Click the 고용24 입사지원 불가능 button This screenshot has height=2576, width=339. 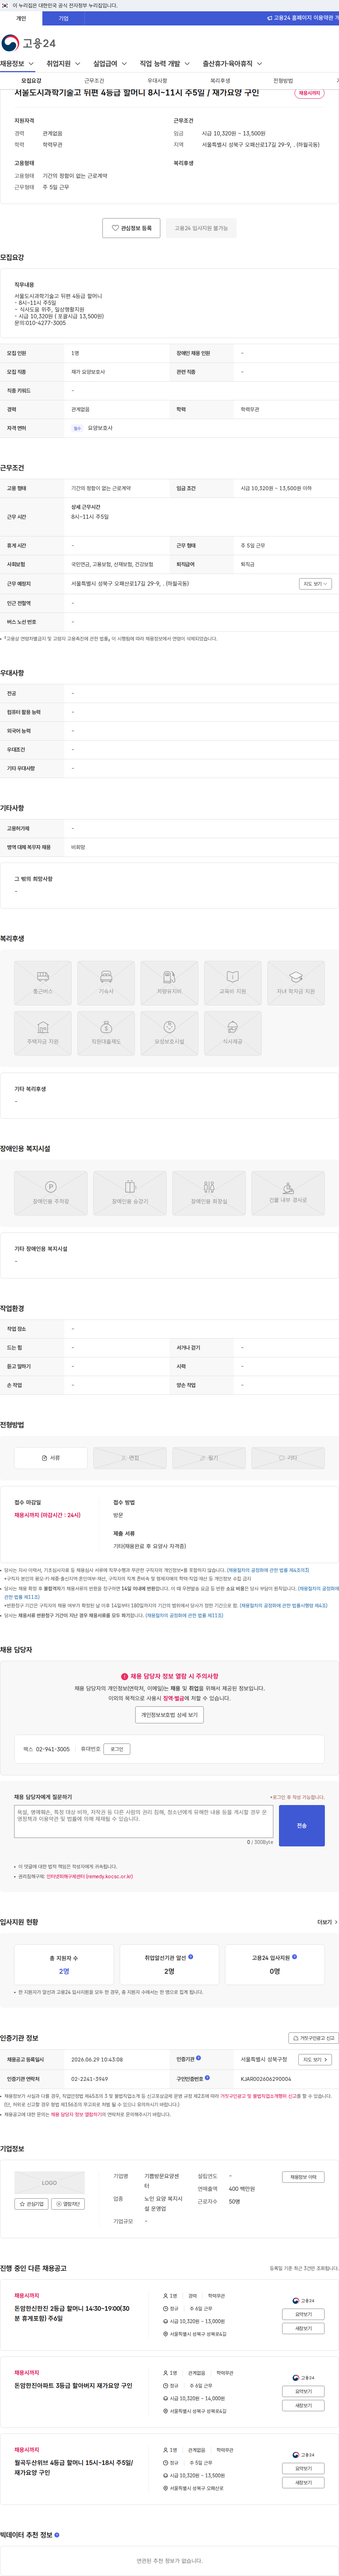(x=201, y=228)
